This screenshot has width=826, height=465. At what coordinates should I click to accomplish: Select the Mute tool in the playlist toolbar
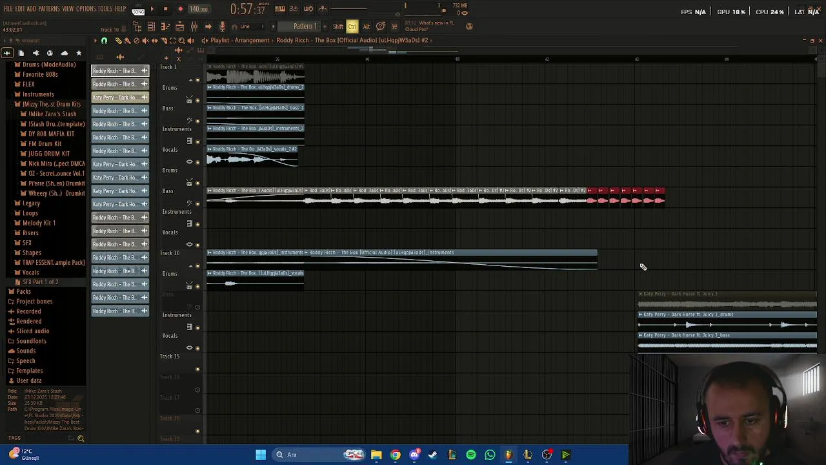145,41
